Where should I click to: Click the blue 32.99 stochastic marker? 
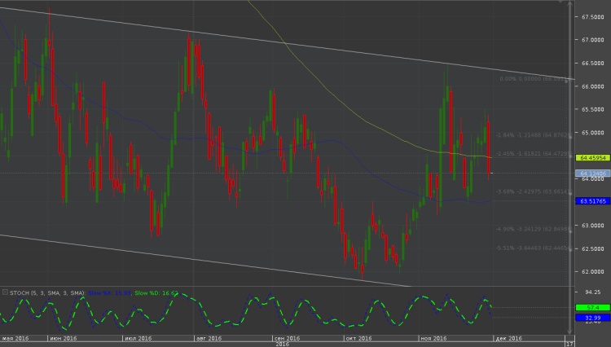(593, 318)
